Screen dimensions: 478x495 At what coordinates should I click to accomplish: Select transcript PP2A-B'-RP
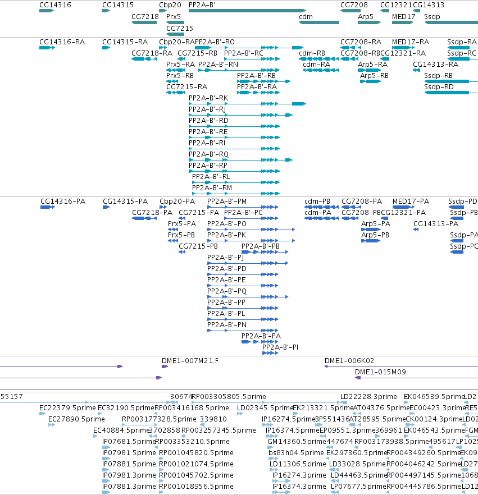(x=234, y=171)
